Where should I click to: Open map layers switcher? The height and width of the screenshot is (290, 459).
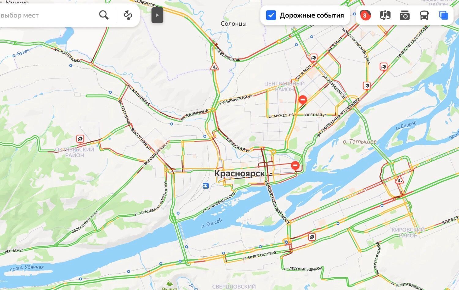(x=444, y=15)
